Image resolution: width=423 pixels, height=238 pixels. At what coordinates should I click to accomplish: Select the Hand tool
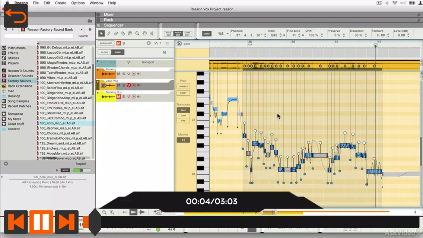144,34
